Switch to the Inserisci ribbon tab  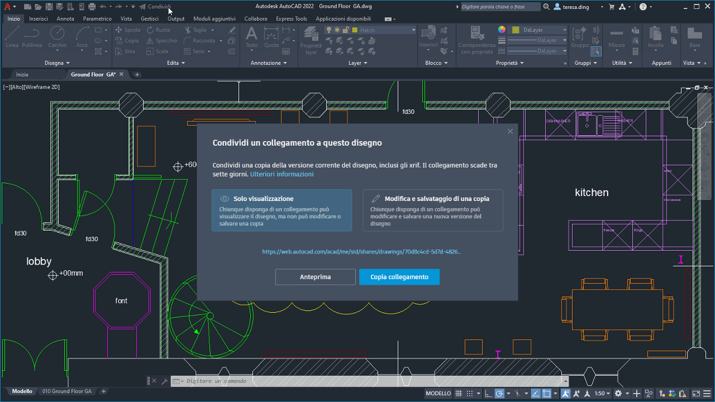(39, 18)
